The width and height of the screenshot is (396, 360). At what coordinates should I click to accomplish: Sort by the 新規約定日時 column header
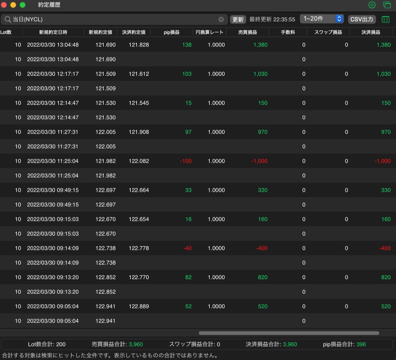coord(53,32)
